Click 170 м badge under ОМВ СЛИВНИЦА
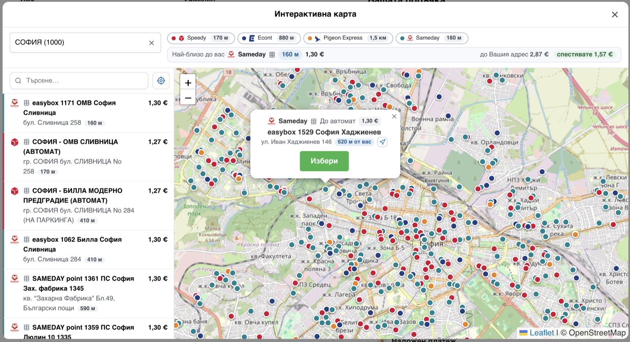This screenshot has width=630, height=342. coord(48,172)
